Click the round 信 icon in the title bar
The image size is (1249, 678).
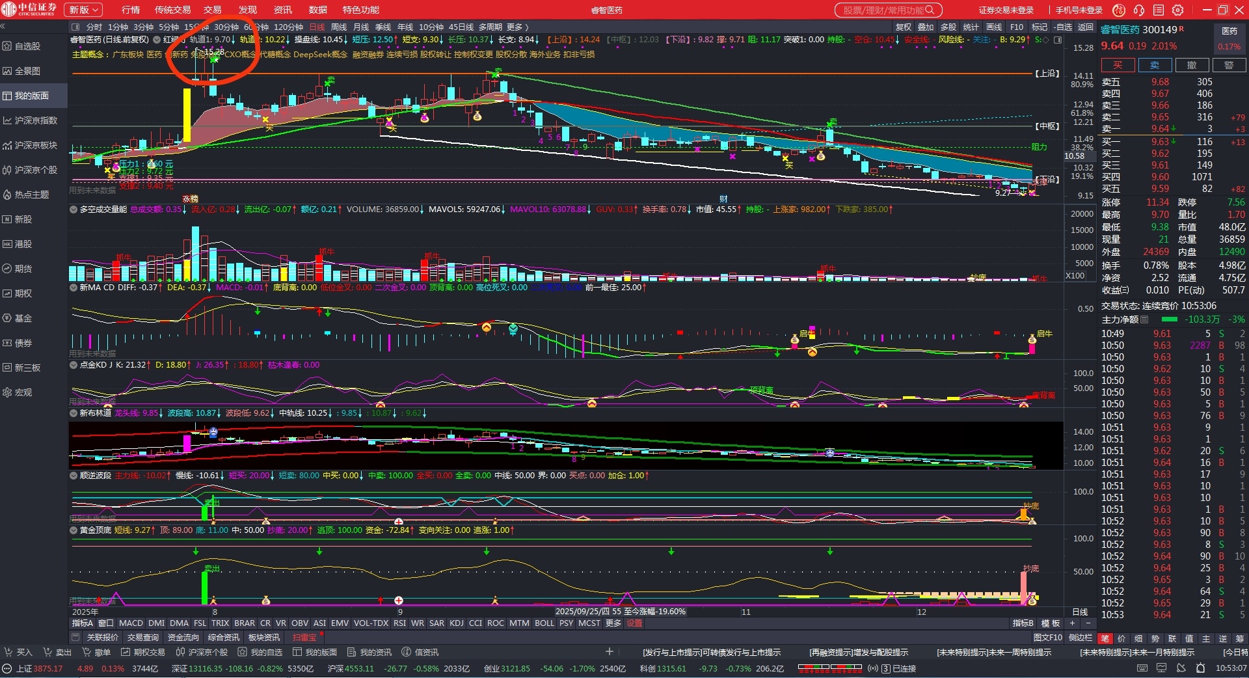click(x=1119, y=10)
